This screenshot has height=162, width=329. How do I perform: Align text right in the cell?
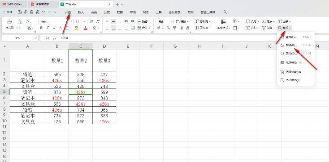point(120,28)
